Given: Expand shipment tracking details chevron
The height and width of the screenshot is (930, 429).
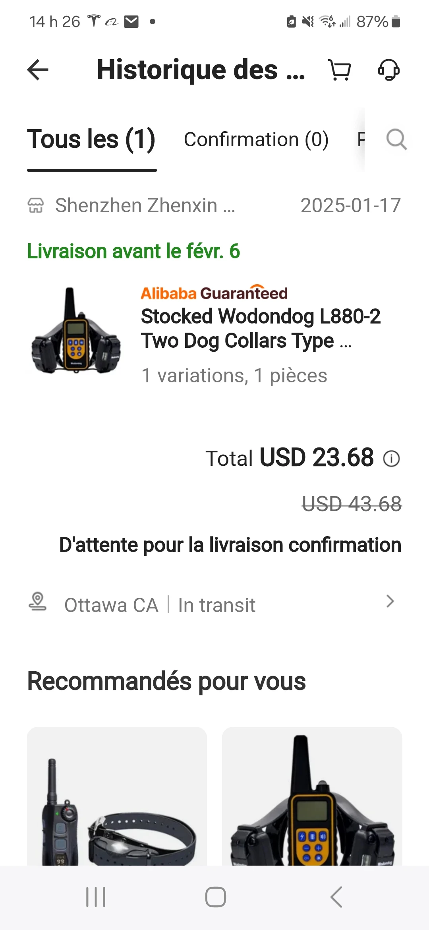Looking at the screenshot, I should tap(390, 601).
